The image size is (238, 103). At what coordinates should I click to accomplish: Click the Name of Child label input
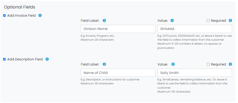(118, 73)
